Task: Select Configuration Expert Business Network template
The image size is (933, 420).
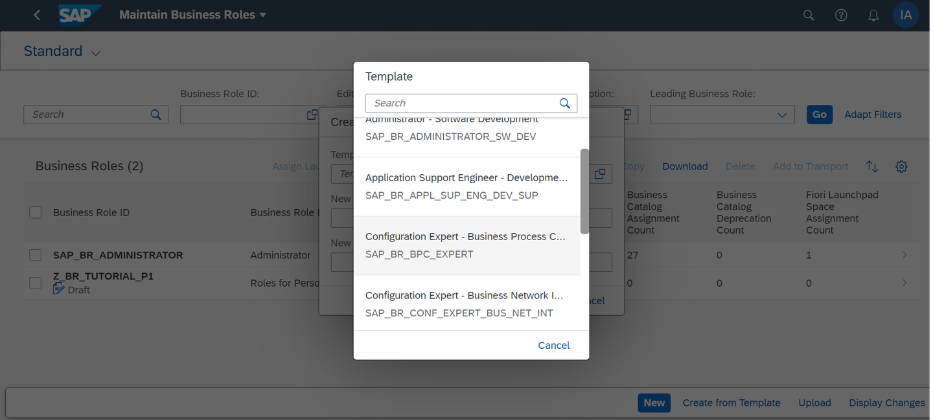Action: pos(467,303)
